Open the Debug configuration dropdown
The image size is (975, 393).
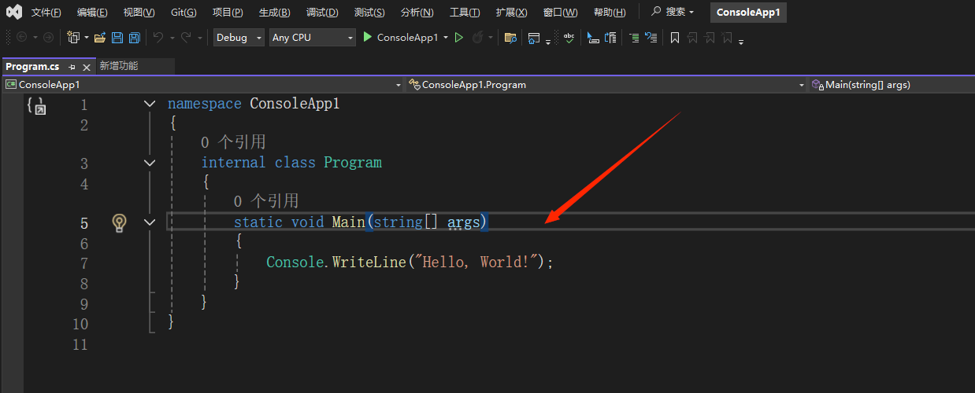point(239,38)
